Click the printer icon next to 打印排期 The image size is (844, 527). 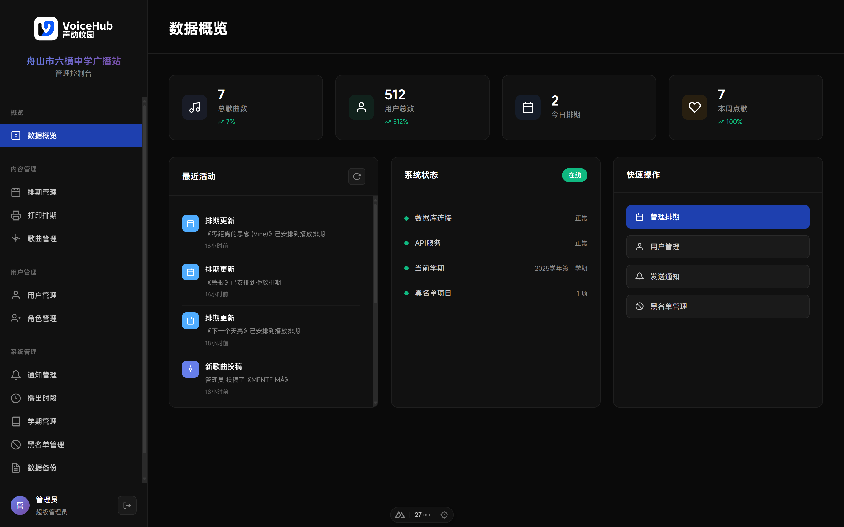tap(16, 215)
